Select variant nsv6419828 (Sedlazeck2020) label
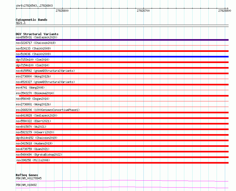This screenshot has width=236, height=191. [x=37, y=115]
